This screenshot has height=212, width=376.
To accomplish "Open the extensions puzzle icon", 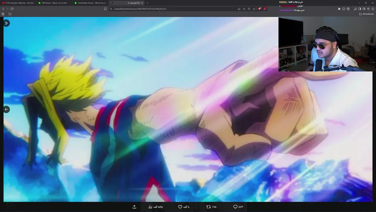I will pyautogui.click(x=344, y=9).
